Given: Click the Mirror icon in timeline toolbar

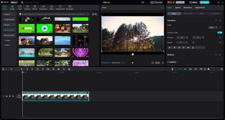Looking at the screenshot, I should click(58, 69).
